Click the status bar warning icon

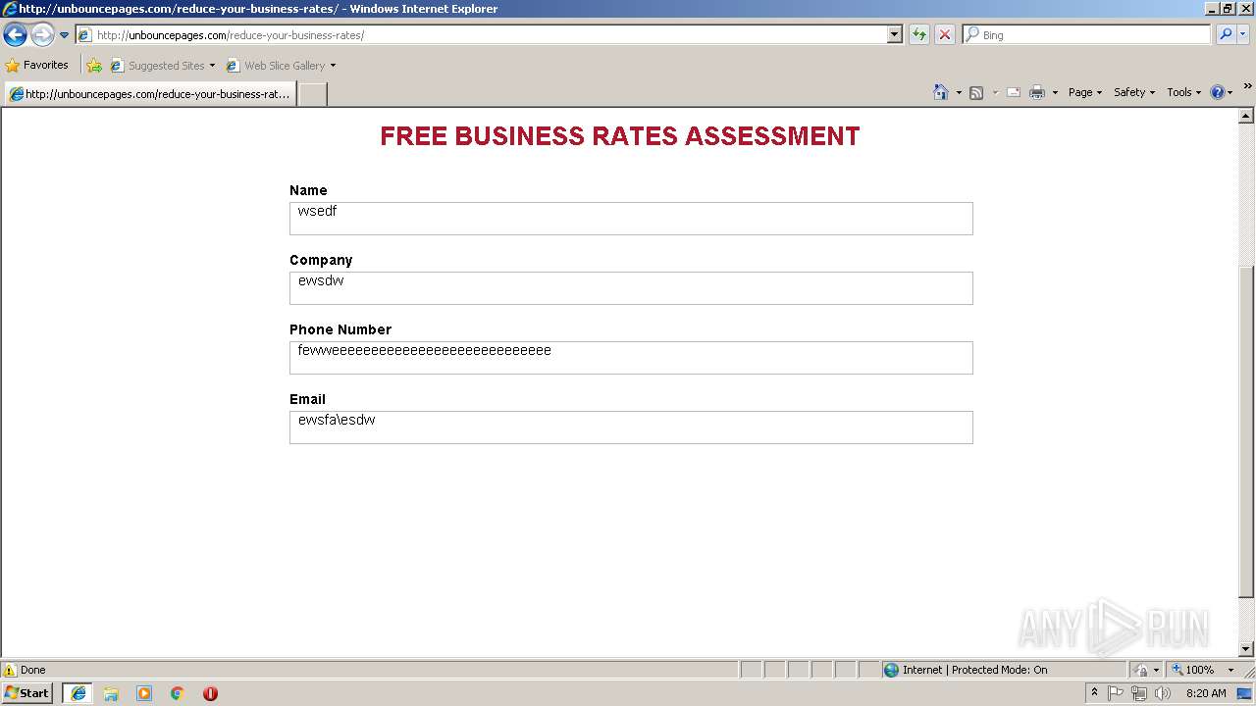tap(10, 670)
